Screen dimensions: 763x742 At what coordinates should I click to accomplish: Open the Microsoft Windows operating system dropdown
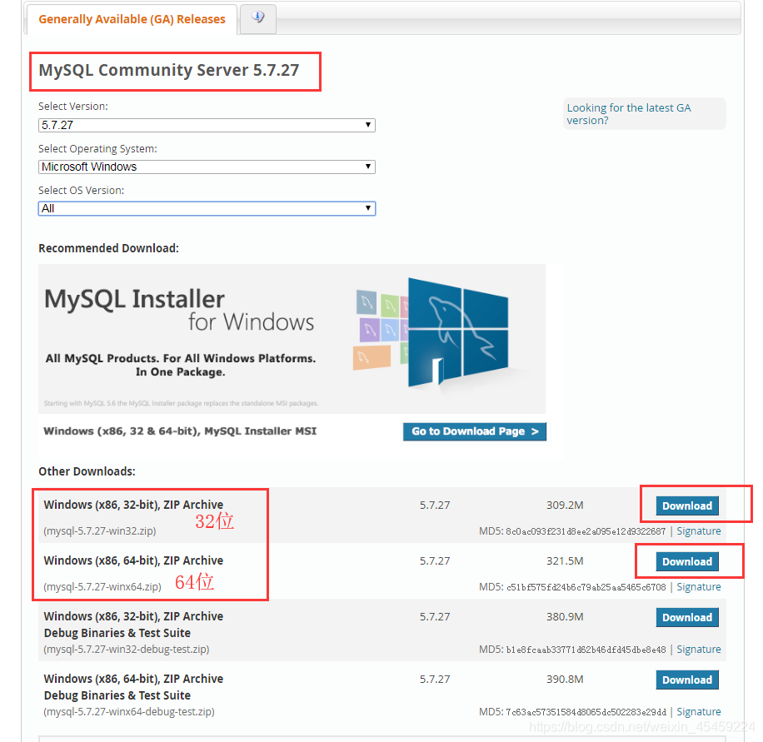[x=207, y=167]
